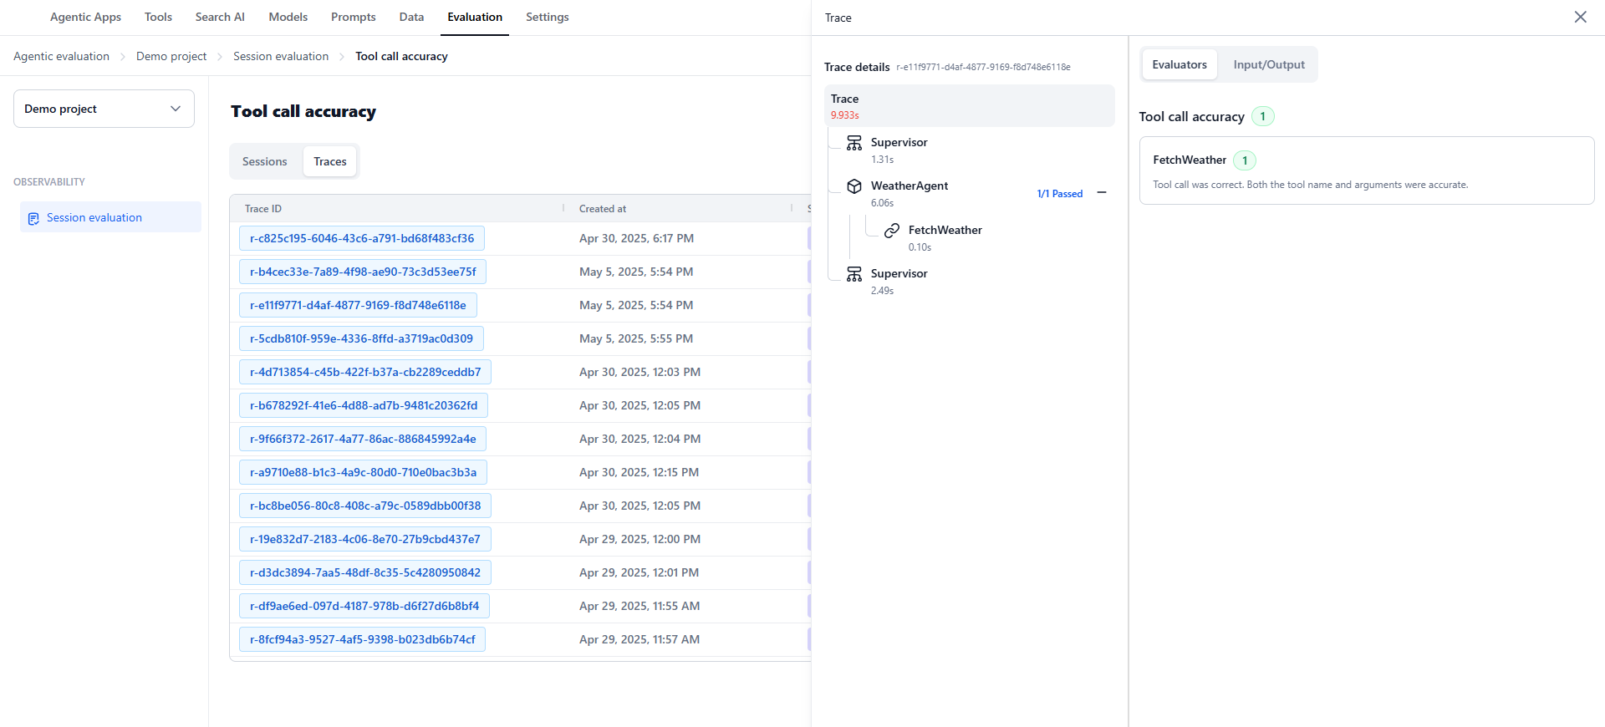
Task: Click the Demo project breadcrumb
Action: 171,56
